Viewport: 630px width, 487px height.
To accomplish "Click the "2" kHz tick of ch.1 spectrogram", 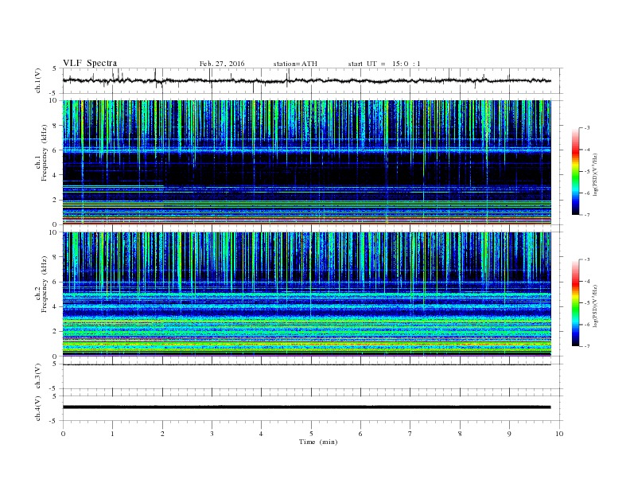I will click(x=56, y=200).
